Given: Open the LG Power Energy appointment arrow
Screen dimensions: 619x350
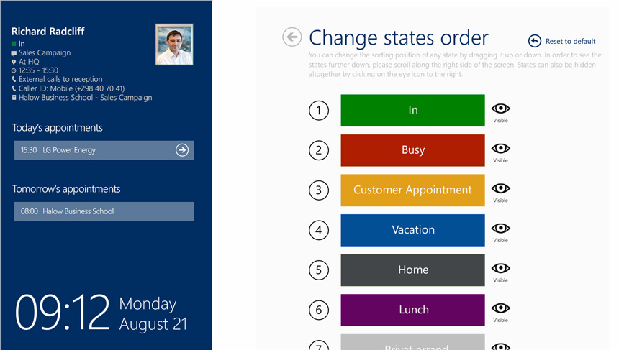Looking at the screenshot, I should [x=182, y=150].
